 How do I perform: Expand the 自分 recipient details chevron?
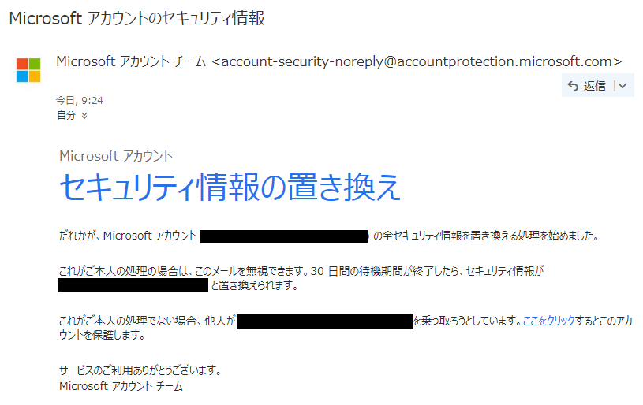point(84,116)
